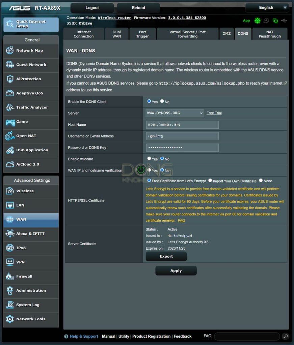The width and height of the screenshot is (294, 345).
Task: Switch to Internet Connection tab
Action: [83, 34]
